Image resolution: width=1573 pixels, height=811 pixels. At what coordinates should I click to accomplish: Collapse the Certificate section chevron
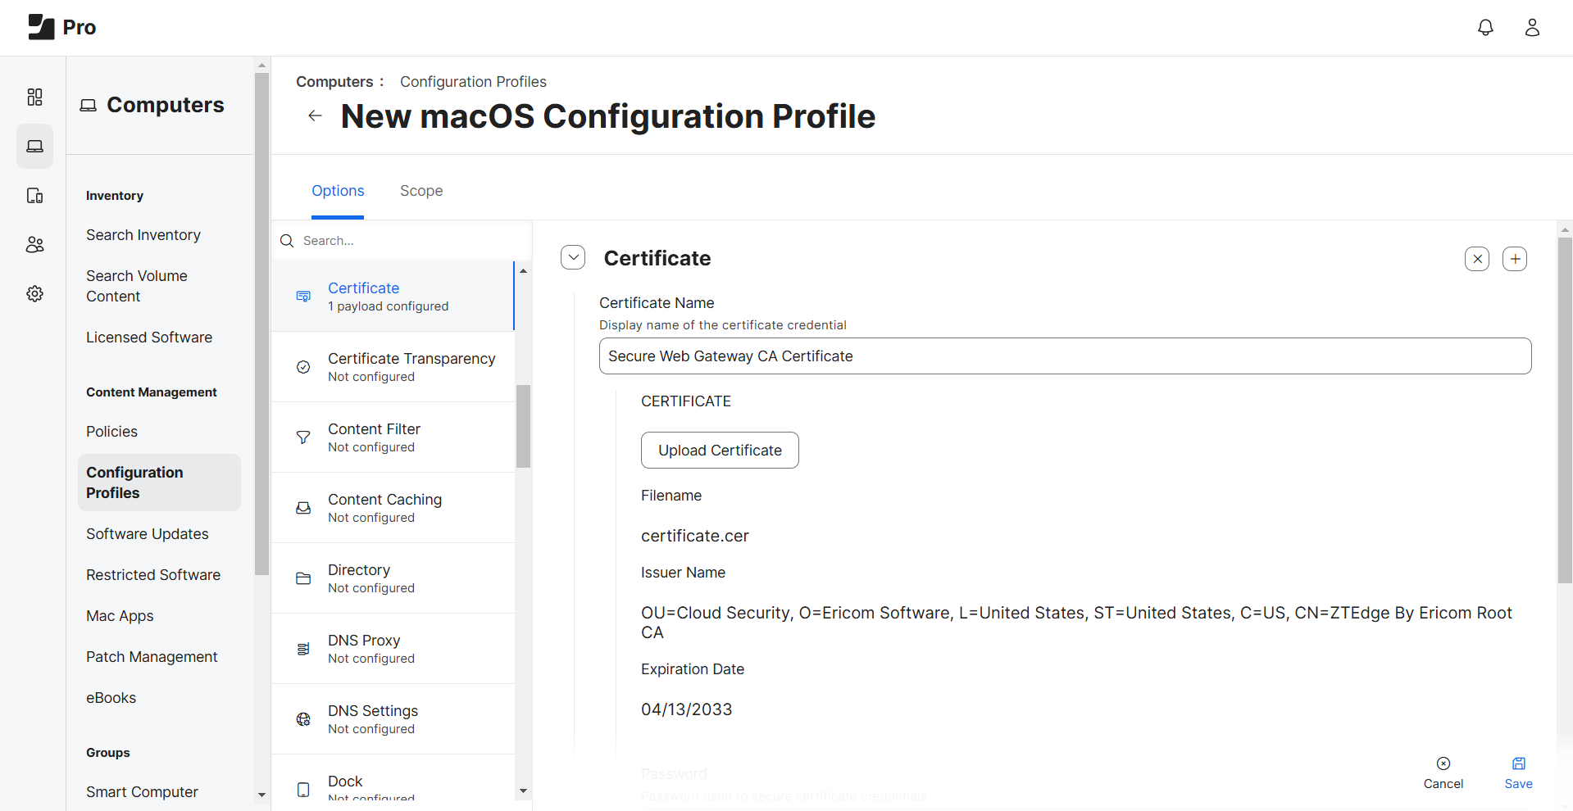pos(573,258)
